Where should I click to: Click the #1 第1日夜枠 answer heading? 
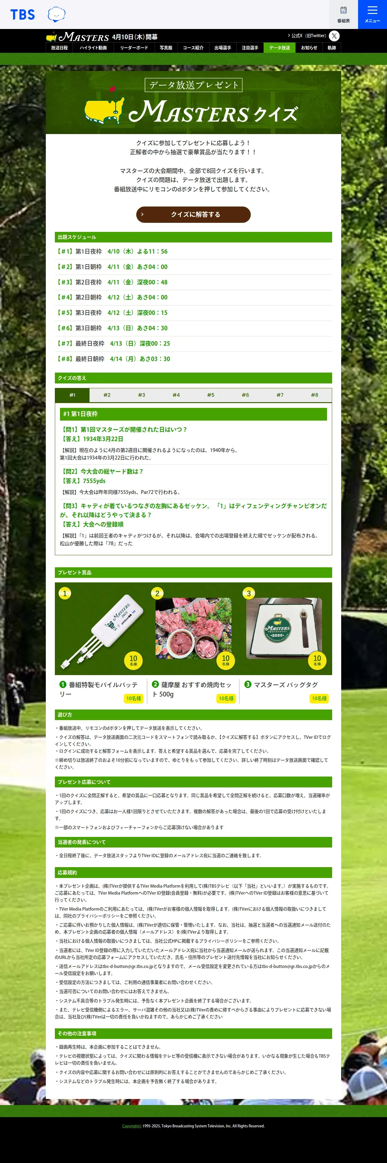click(x=193, y=414)
